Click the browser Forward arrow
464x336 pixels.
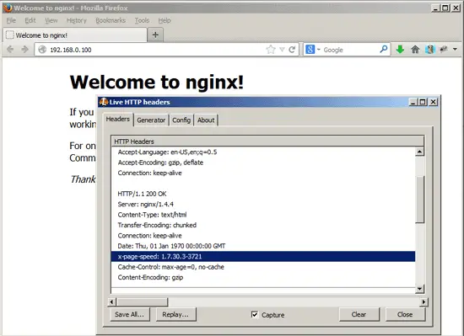(24, 50)
